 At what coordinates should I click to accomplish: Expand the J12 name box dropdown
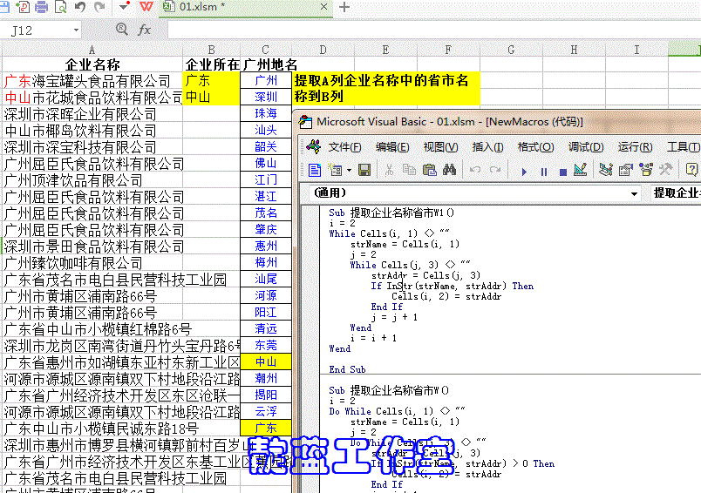pyautogui.click(x=76, y=30)
